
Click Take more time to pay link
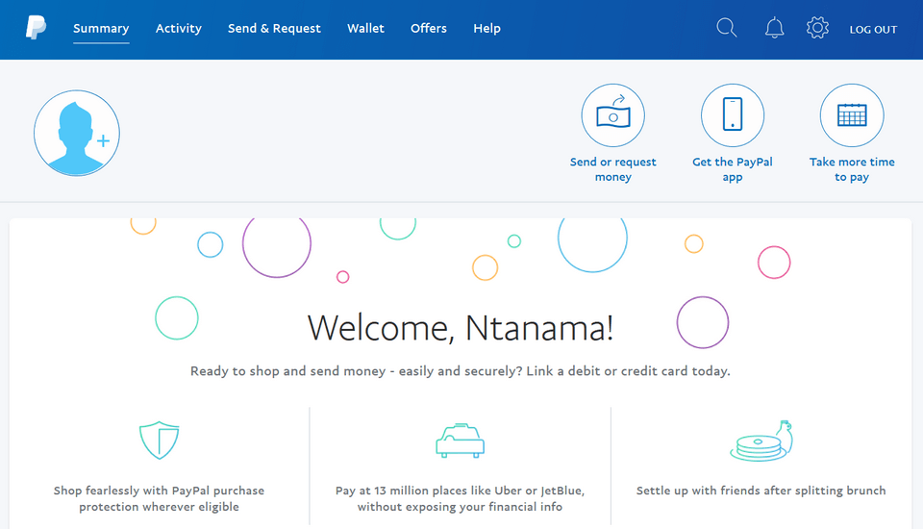(852, 169)
